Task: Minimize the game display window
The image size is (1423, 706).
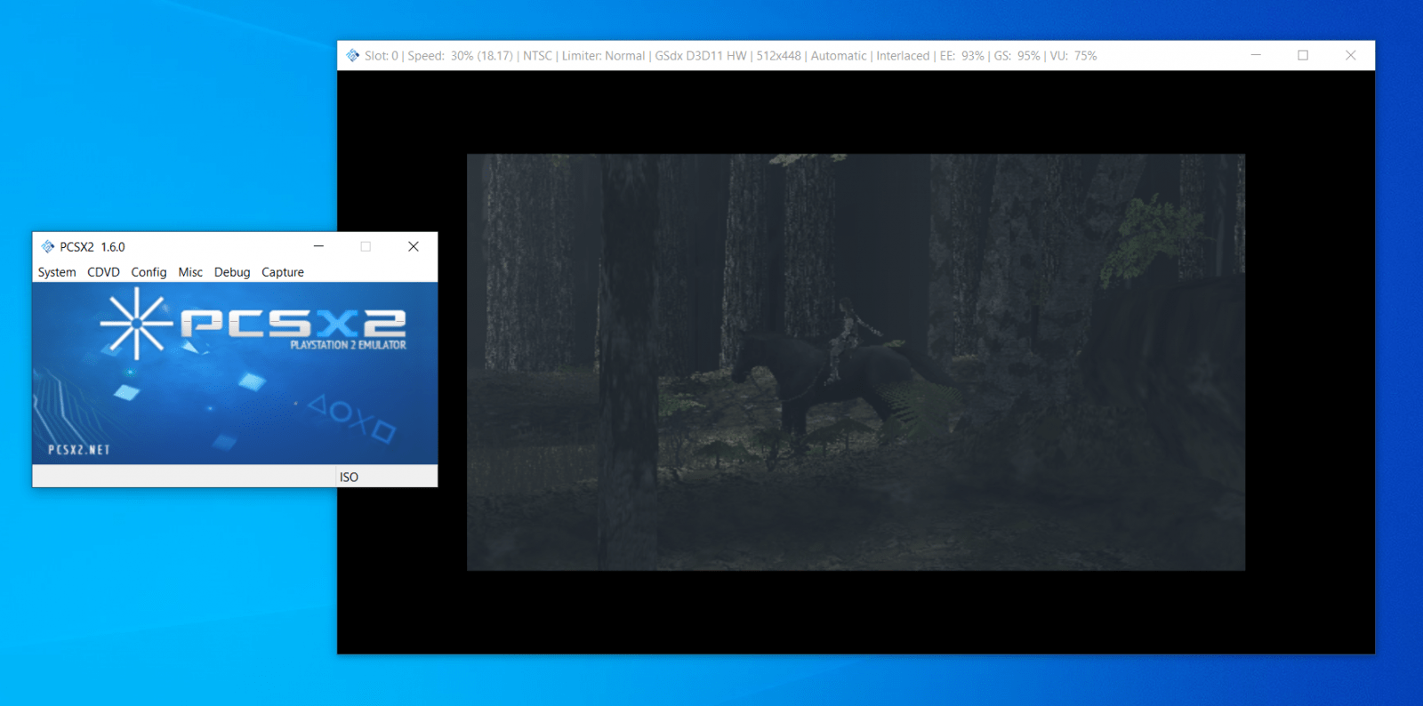Action: (x=1256, y=55)
